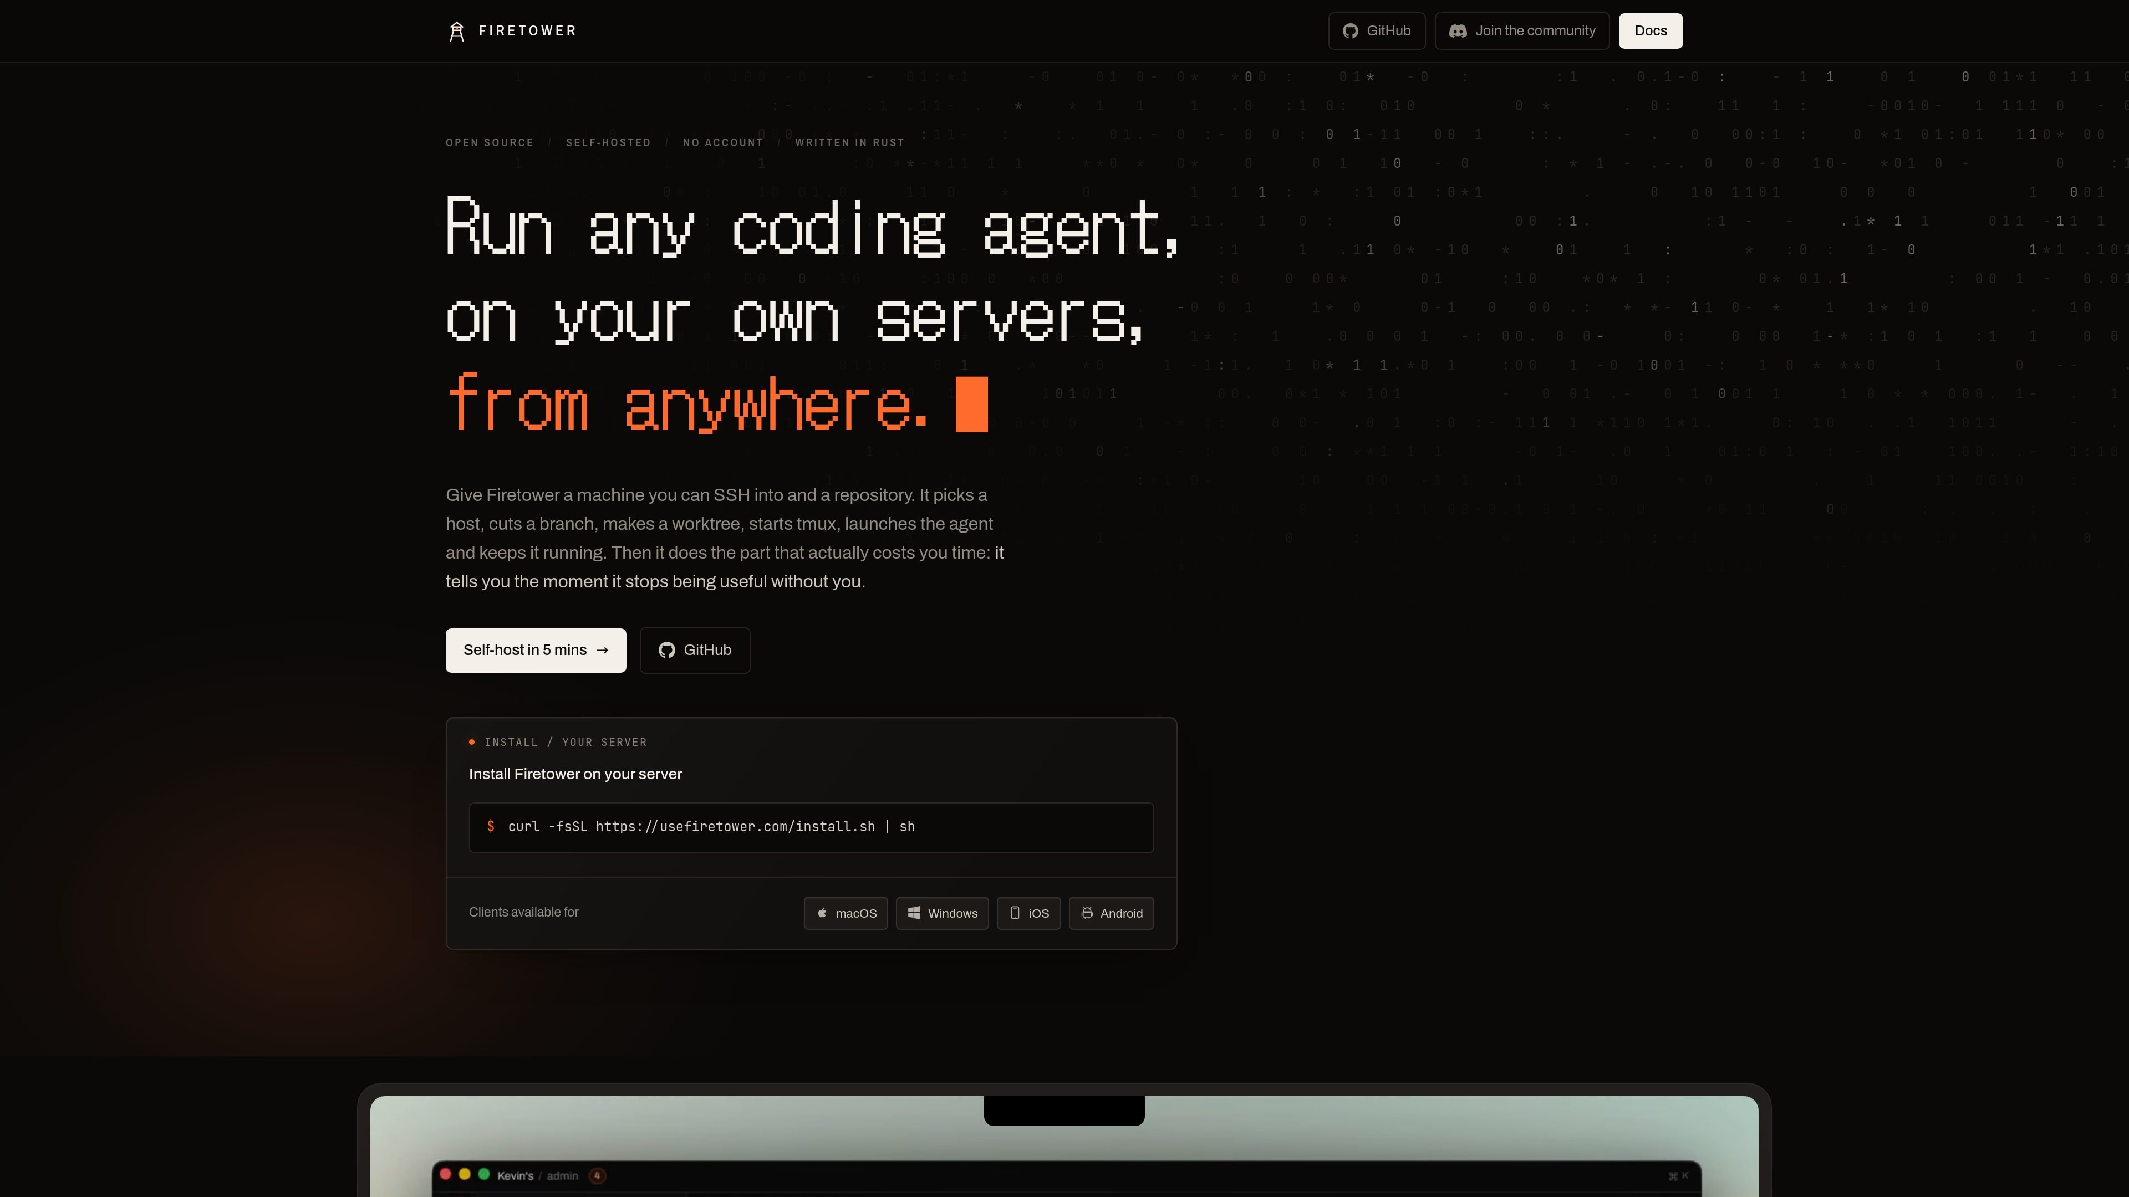Click the Discord icon in Join the community
The image size is (2129, 1197).
tap(1458, 32)
